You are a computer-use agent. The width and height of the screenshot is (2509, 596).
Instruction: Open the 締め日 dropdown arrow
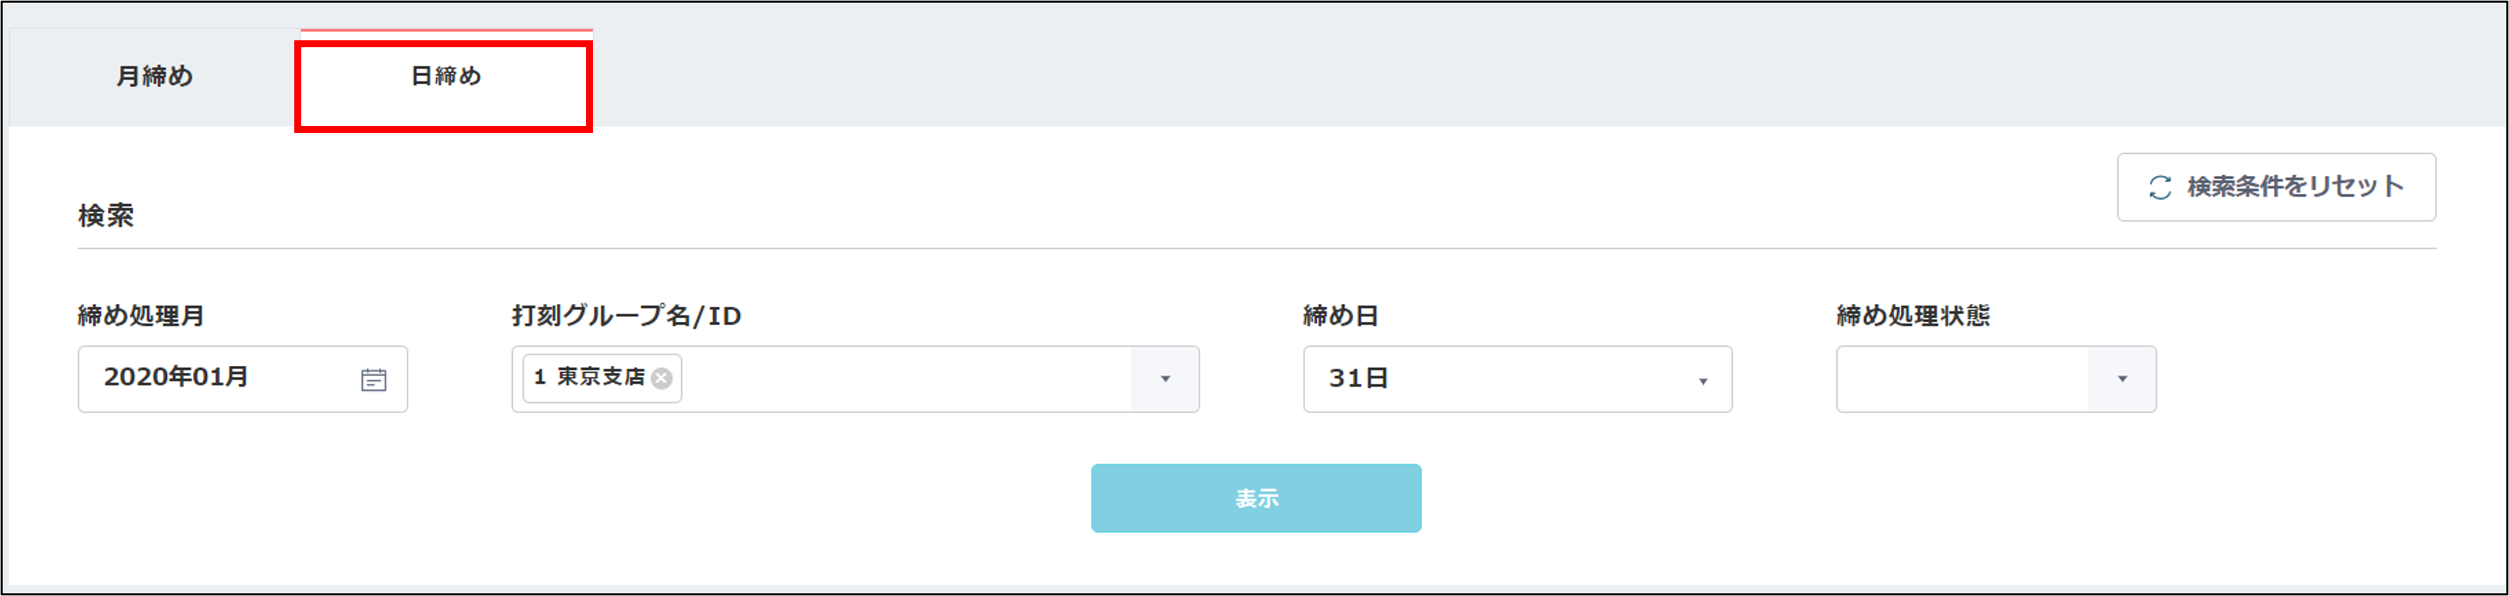point(1703,381)
